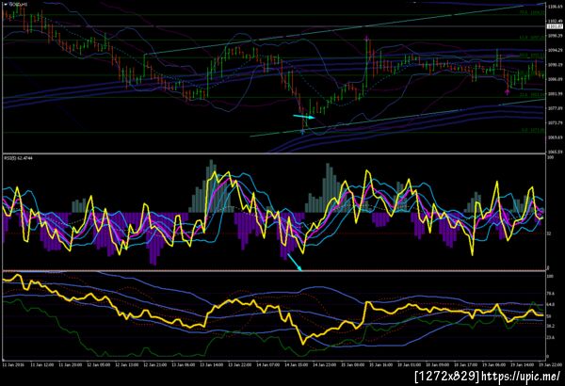This screenshot has width=565, height=386.
Task: Click the 1077.89 price axis label
Action: [555, 108]
